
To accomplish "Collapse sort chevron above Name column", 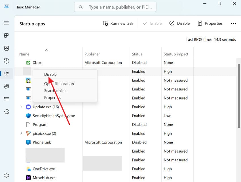I will tap(47, 50).
